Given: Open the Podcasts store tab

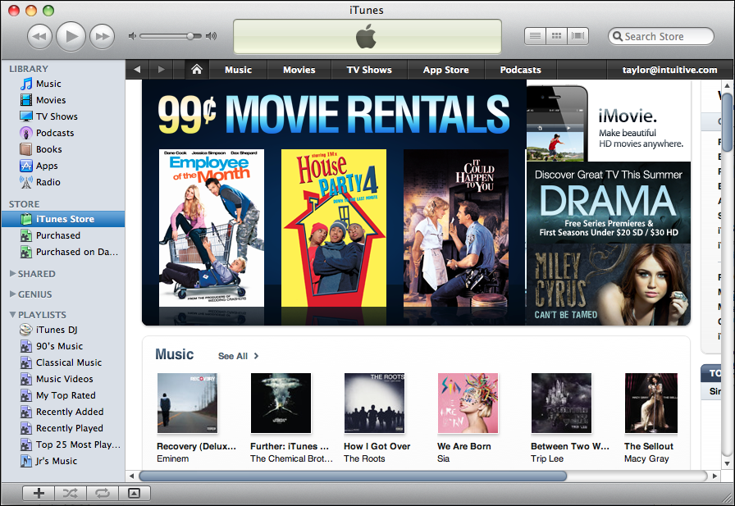Looking at the screenshot, I should click(520, 70).
